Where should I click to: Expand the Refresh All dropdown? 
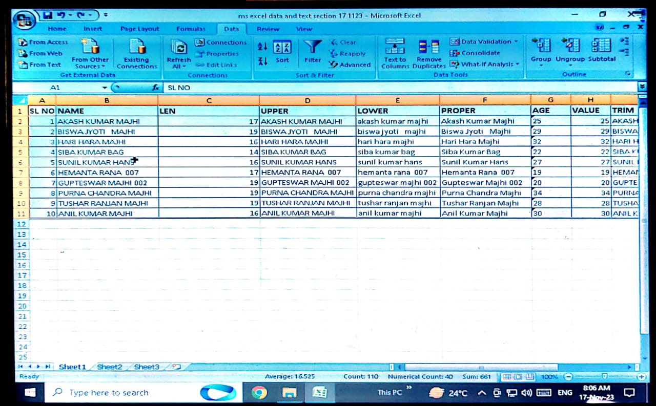pyautogui.click(x=178, y=67)
